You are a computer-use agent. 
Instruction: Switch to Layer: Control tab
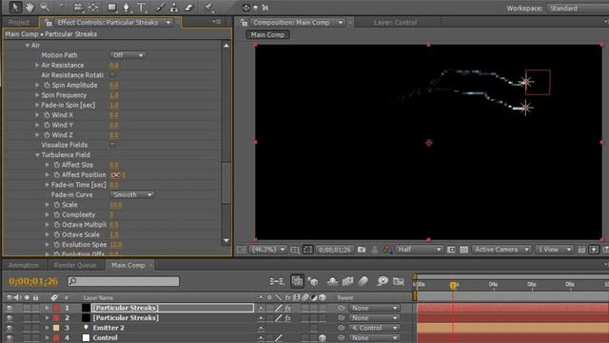pyautogui.click(x=396, y=23)
